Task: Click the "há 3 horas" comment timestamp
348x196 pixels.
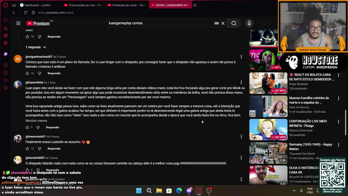Action: coord(60,57)
